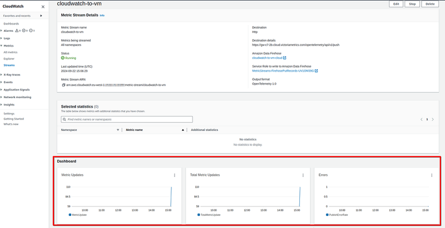
Task: Open Getting Started page
Action: tap(13, 119)
